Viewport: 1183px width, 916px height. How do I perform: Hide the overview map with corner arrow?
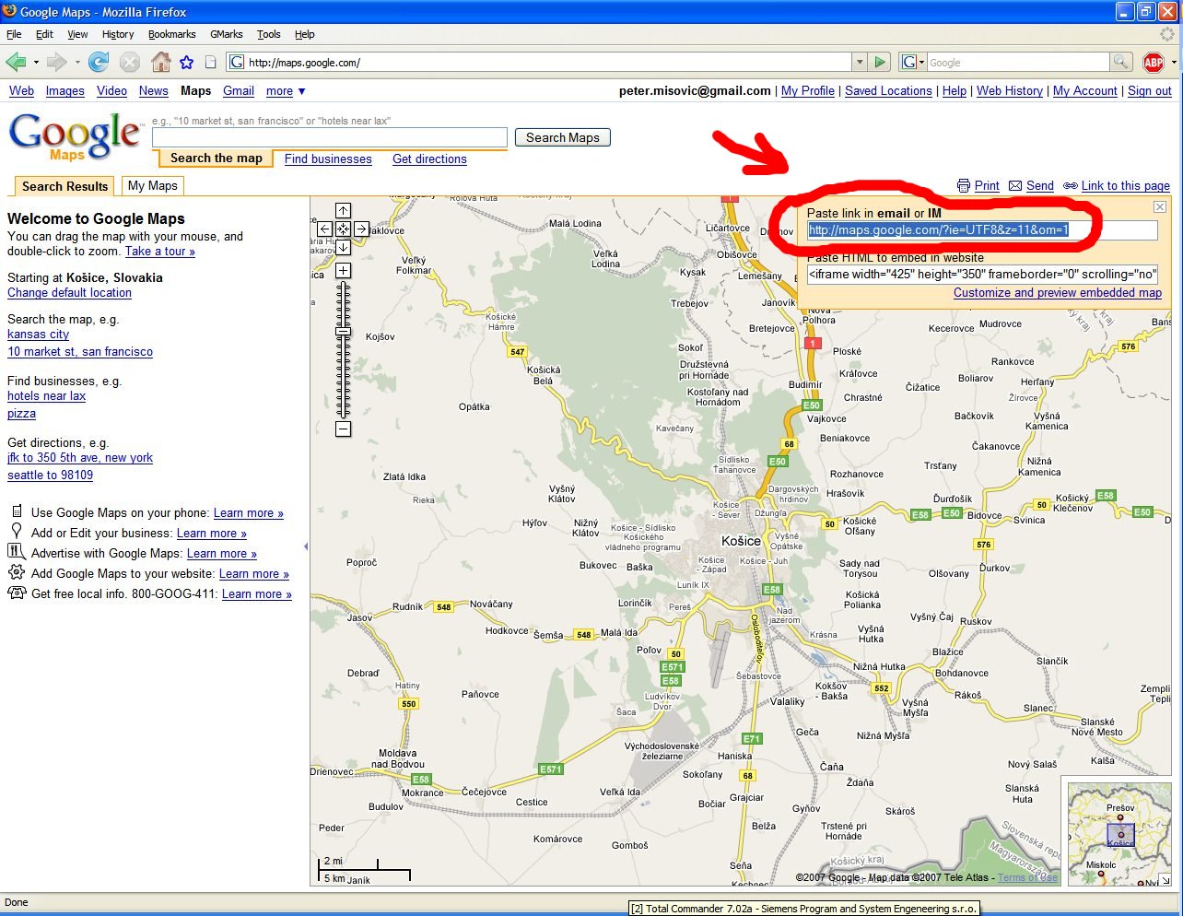click(1165, 880)
